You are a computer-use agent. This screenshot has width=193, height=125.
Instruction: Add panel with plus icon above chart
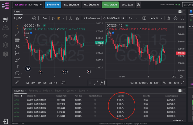(180, 12)
